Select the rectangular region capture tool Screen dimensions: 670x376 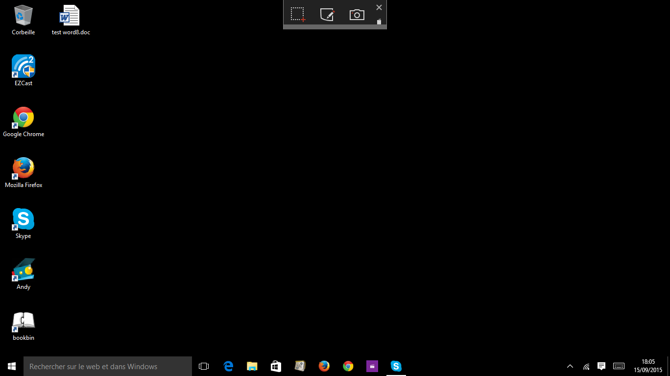tap(298, 14)
